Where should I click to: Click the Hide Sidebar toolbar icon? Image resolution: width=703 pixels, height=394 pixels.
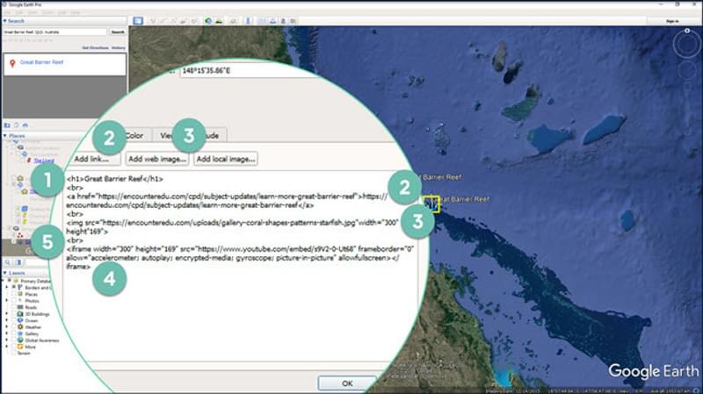(137, 20)
